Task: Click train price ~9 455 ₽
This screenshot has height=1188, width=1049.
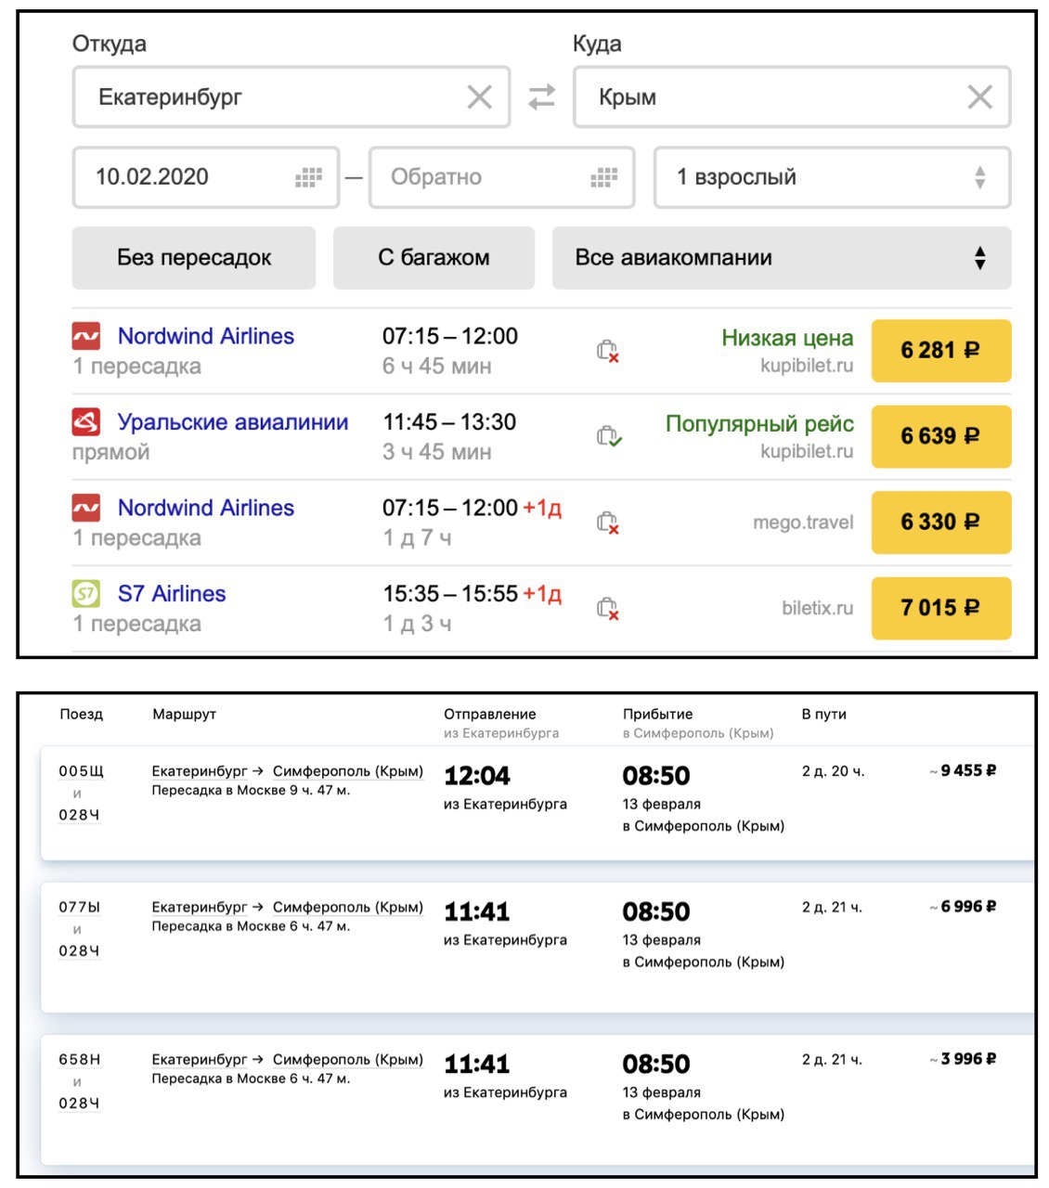Action: click(963, 770)
